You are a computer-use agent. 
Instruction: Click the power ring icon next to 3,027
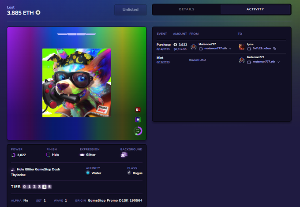(13, 155)
